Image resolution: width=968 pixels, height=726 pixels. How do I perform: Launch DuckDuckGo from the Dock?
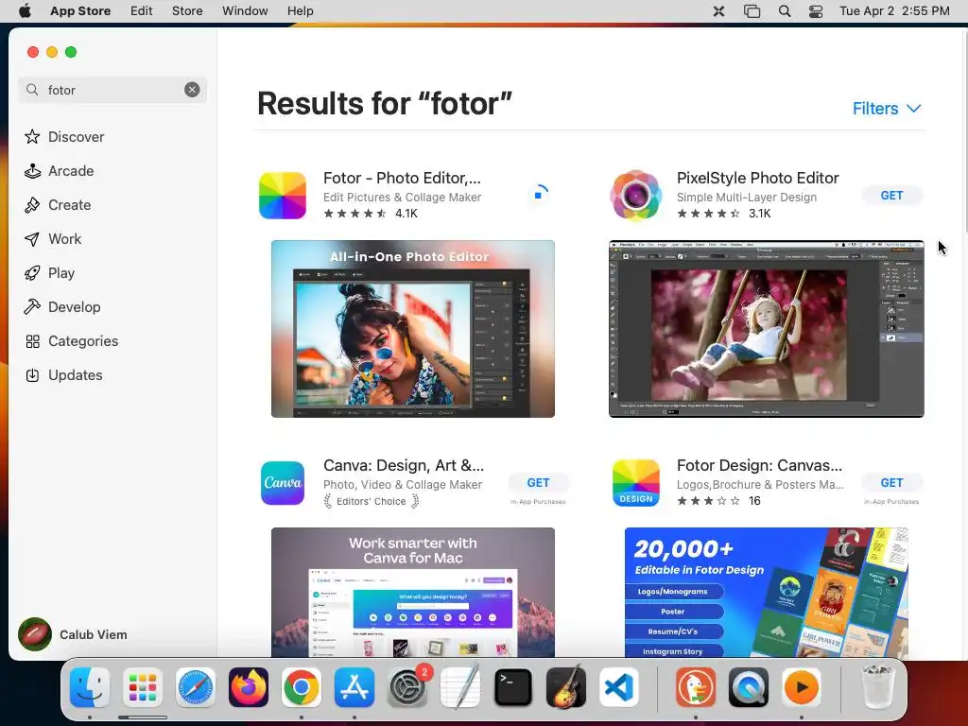696,687
